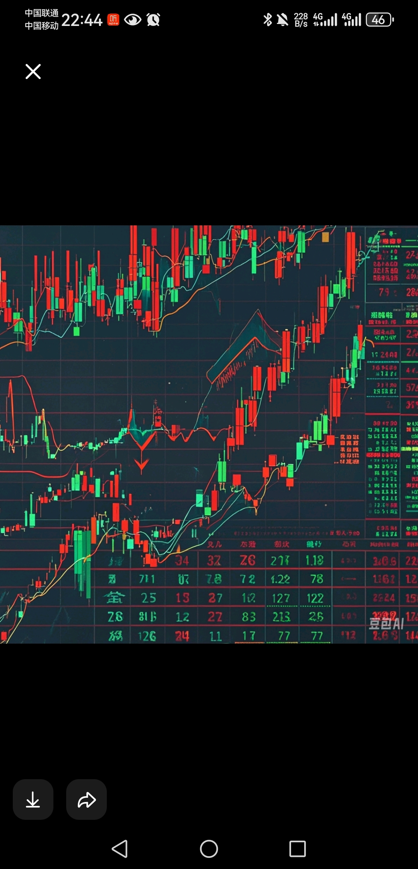418x869 pixels.
Task: Tap the 中国联通 carrier label
Action: click(41, 13)
